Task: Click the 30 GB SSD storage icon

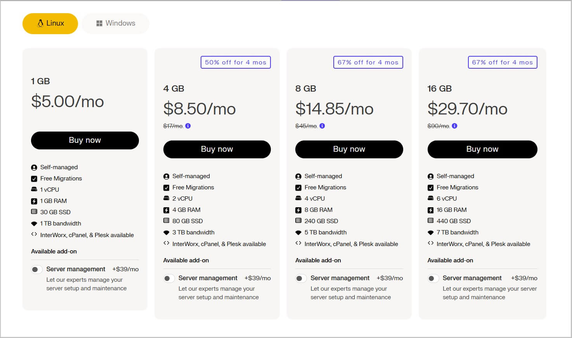Action: click(34, 212)
